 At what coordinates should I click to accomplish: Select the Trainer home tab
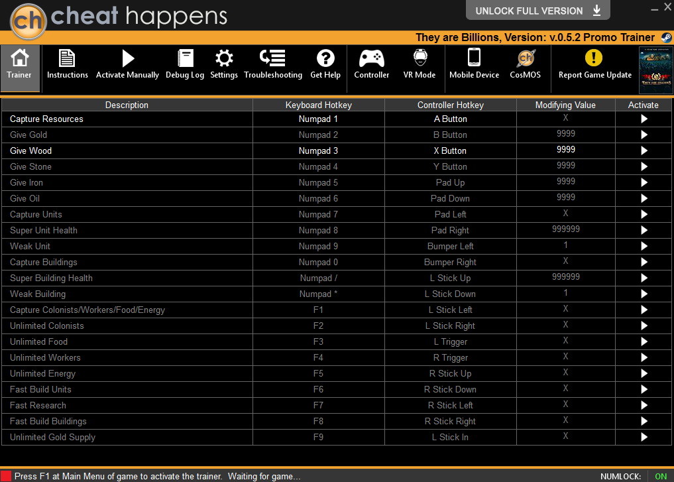pyautogui.click(x=20, y=68)
